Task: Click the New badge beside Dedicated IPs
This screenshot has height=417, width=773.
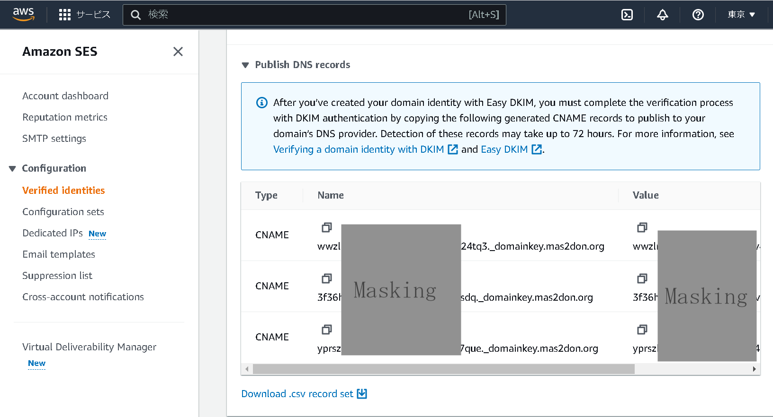Action: click(97, 234)
